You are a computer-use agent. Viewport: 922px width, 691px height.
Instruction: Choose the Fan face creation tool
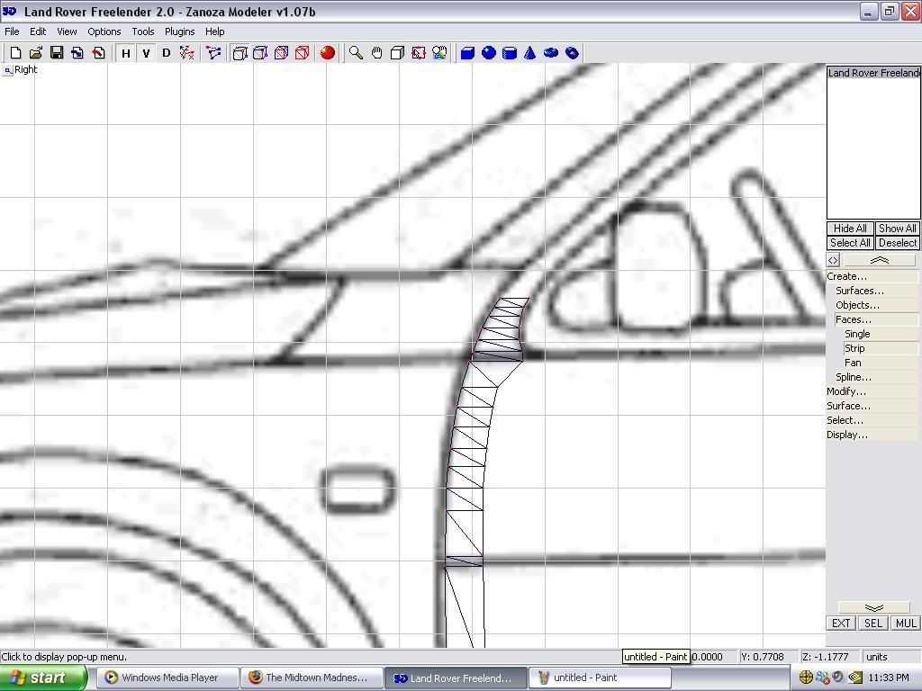pyautogui.click(x=853, y=363)
